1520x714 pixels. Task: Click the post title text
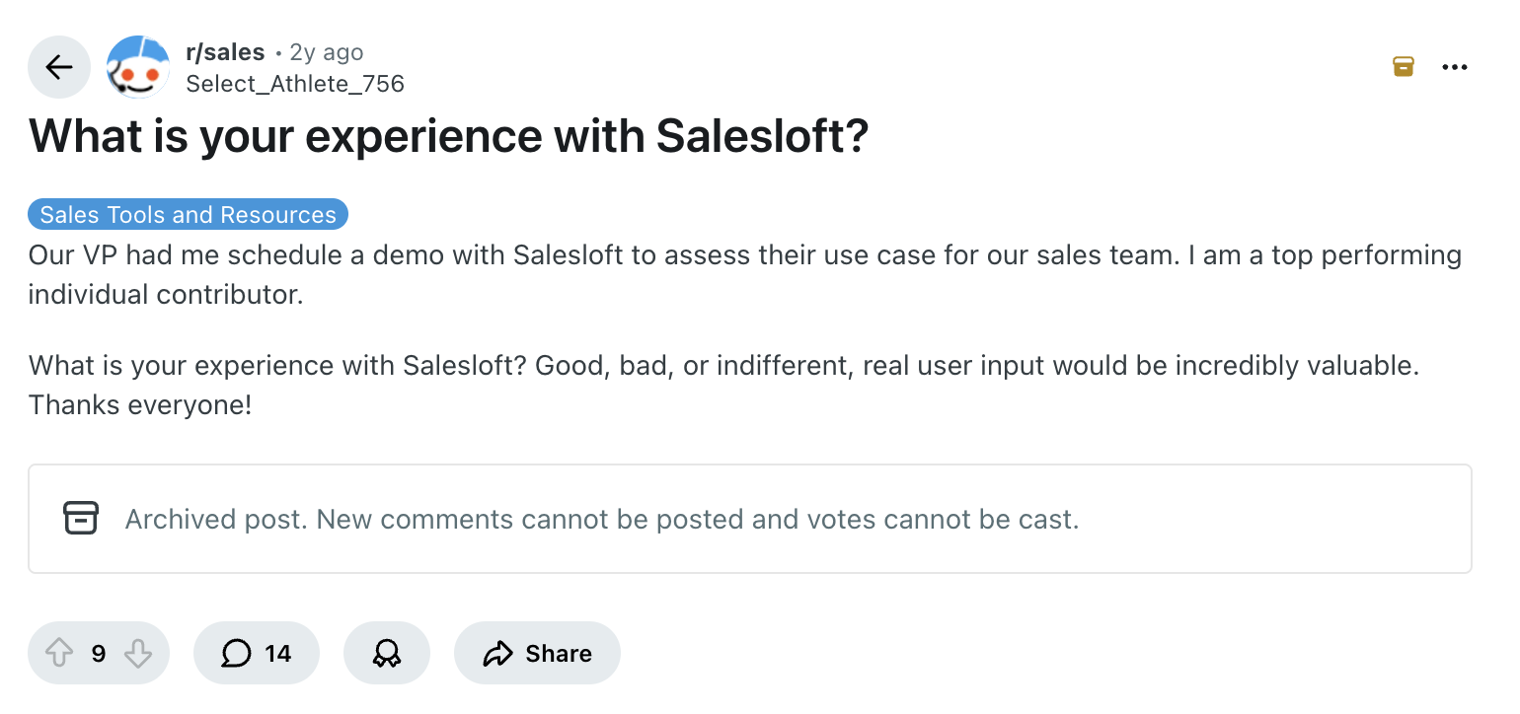(x=448, y=137)
